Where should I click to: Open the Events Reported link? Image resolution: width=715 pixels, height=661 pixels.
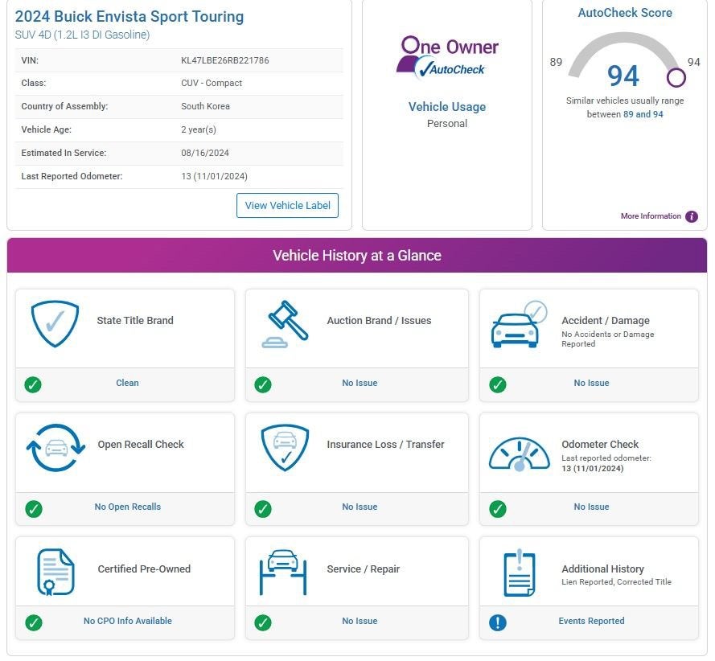click(x=591, y=621)
